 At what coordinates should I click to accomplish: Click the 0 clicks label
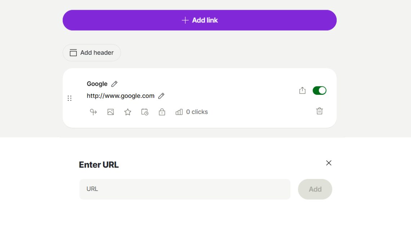pyautogui.click(x=197, y=112)
